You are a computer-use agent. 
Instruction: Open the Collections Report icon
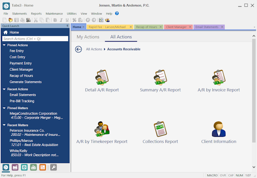(160, 129)
